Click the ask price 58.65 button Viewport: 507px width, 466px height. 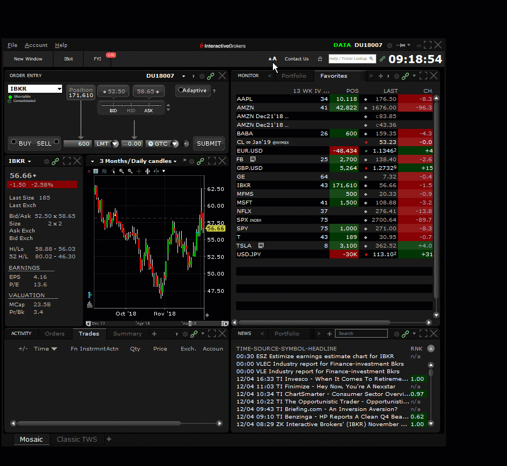(148, 92)
